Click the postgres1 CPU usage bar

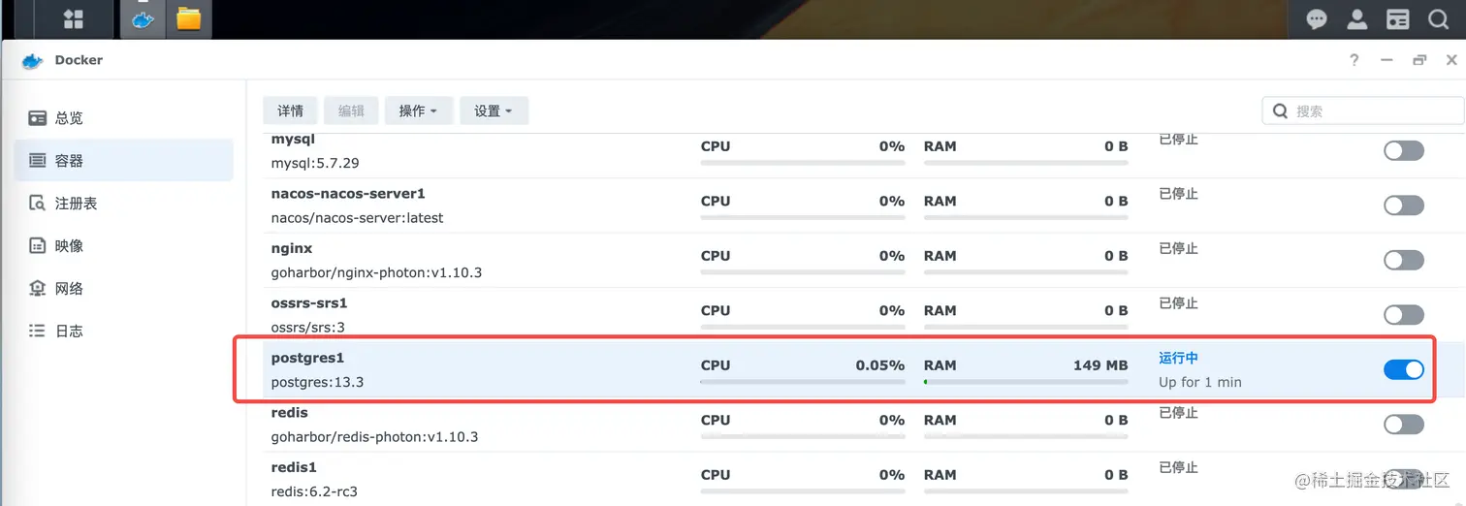pos(803,382)
